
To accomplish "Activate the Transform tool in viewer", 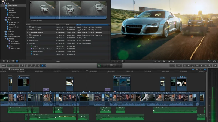I will coord(114,61).
